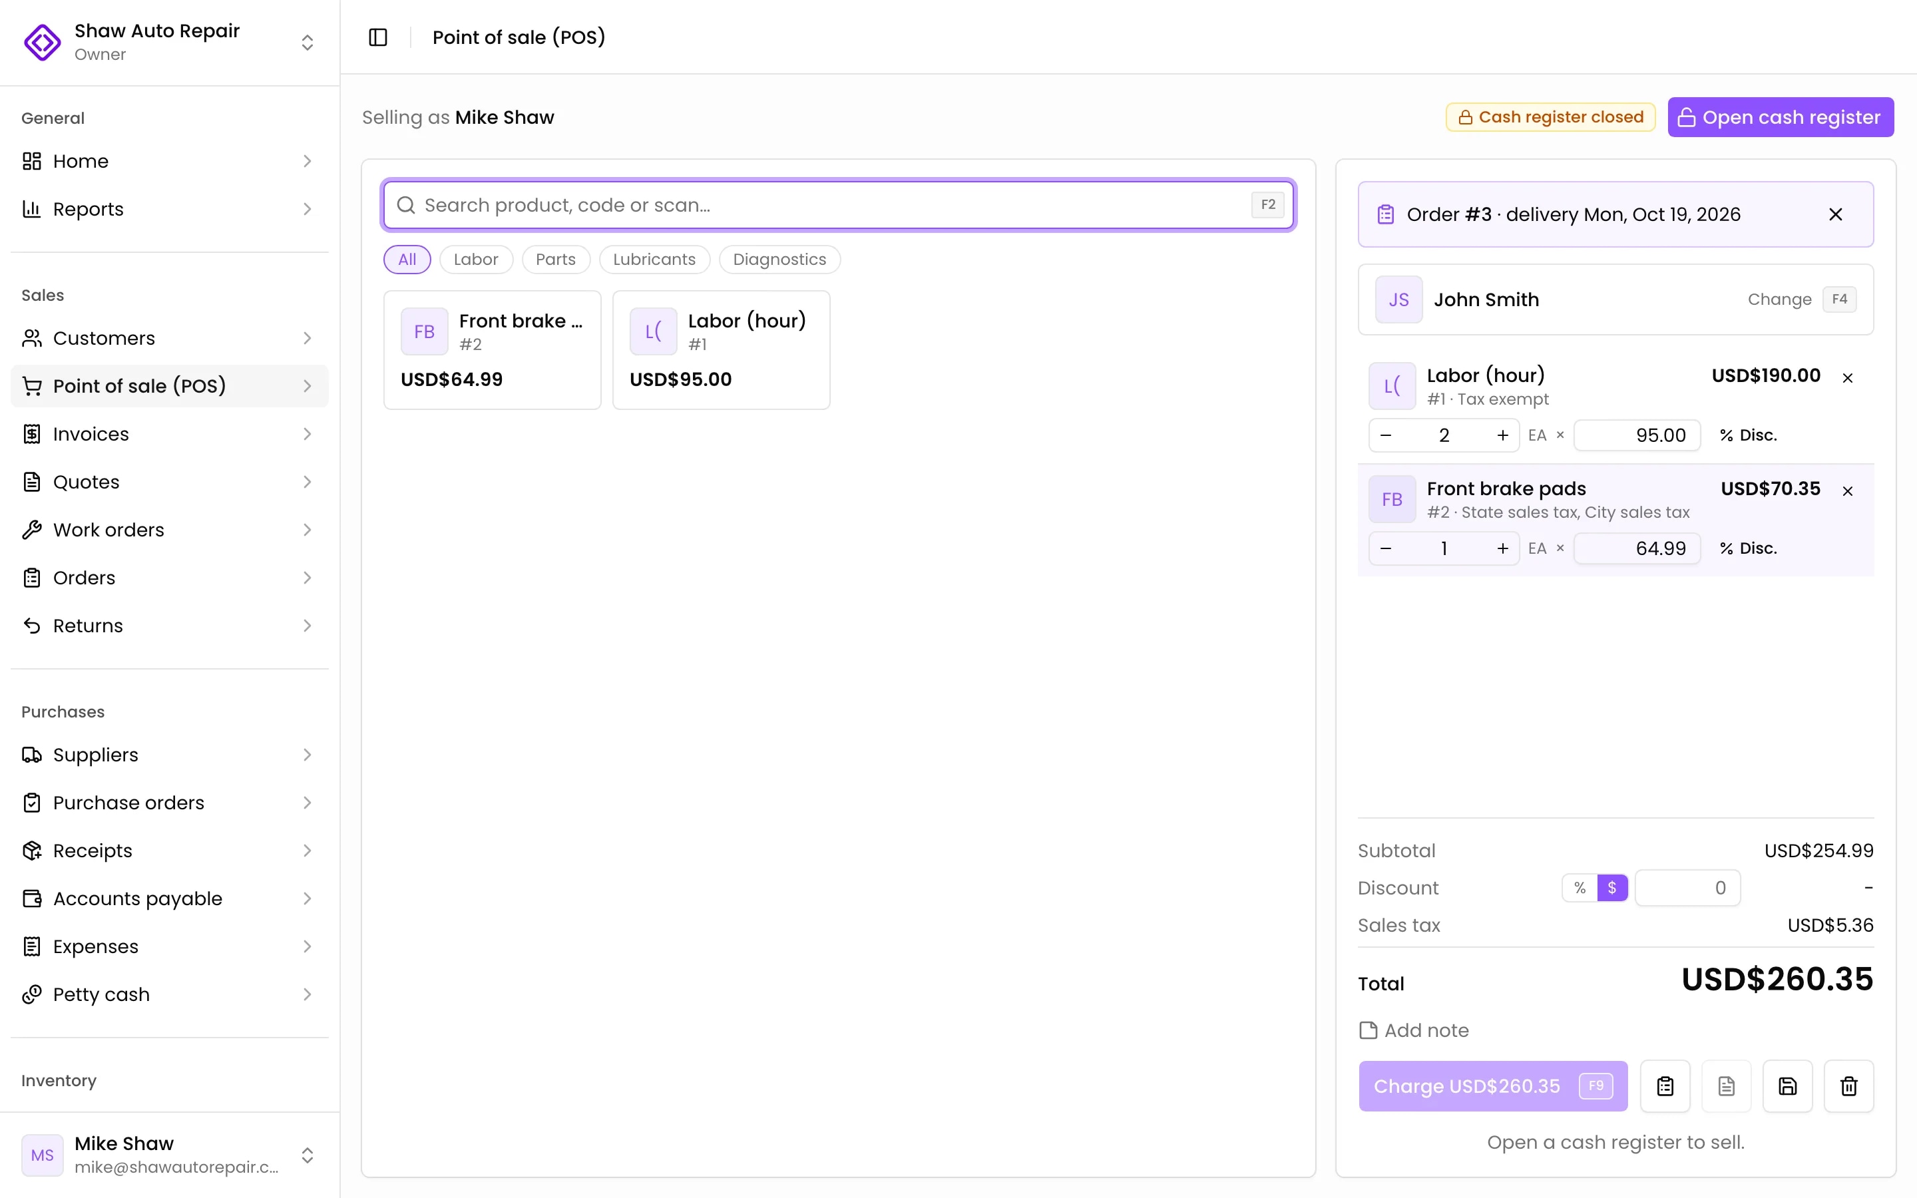Viewport: 1917px width, 1198px height.
Task: Switch discount mode to percent
Action: tap(1580, 887)
